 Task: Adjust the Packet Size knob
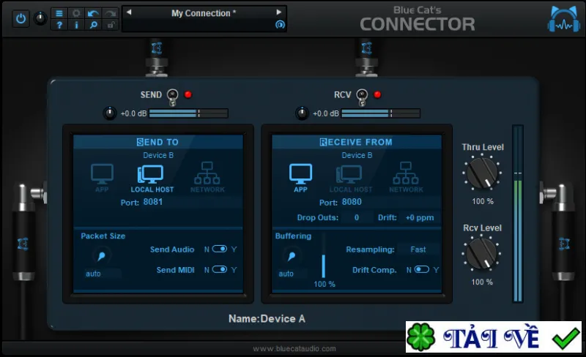click(x=101, y=256)
